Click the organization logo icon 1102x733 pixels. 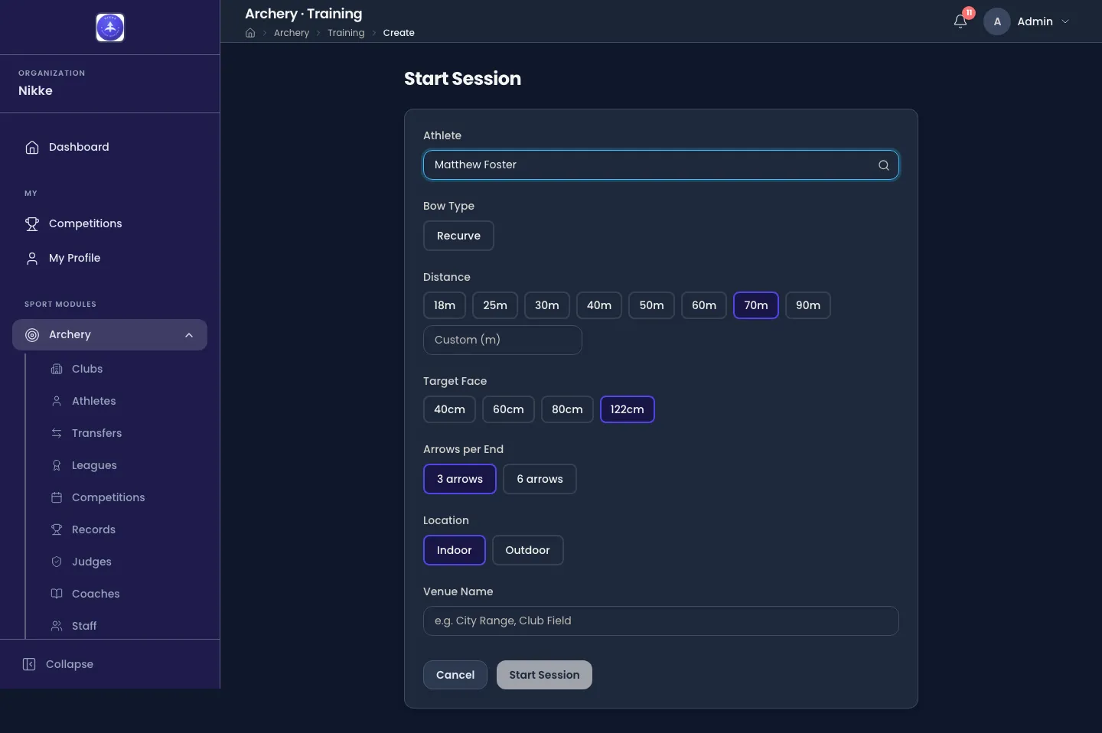[110, 28]
